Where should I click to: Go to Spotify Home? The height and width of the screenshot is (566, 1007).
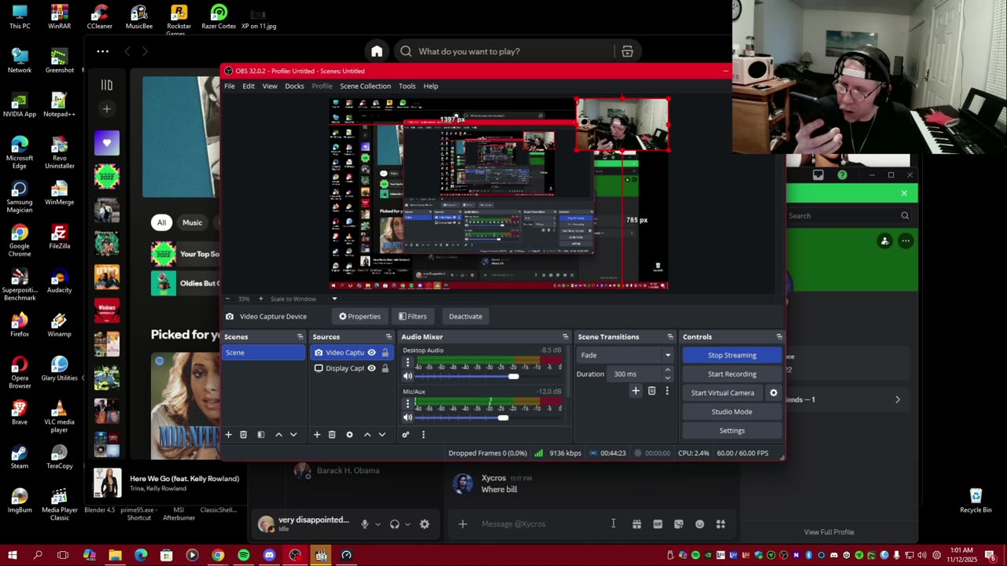[377, 52]
